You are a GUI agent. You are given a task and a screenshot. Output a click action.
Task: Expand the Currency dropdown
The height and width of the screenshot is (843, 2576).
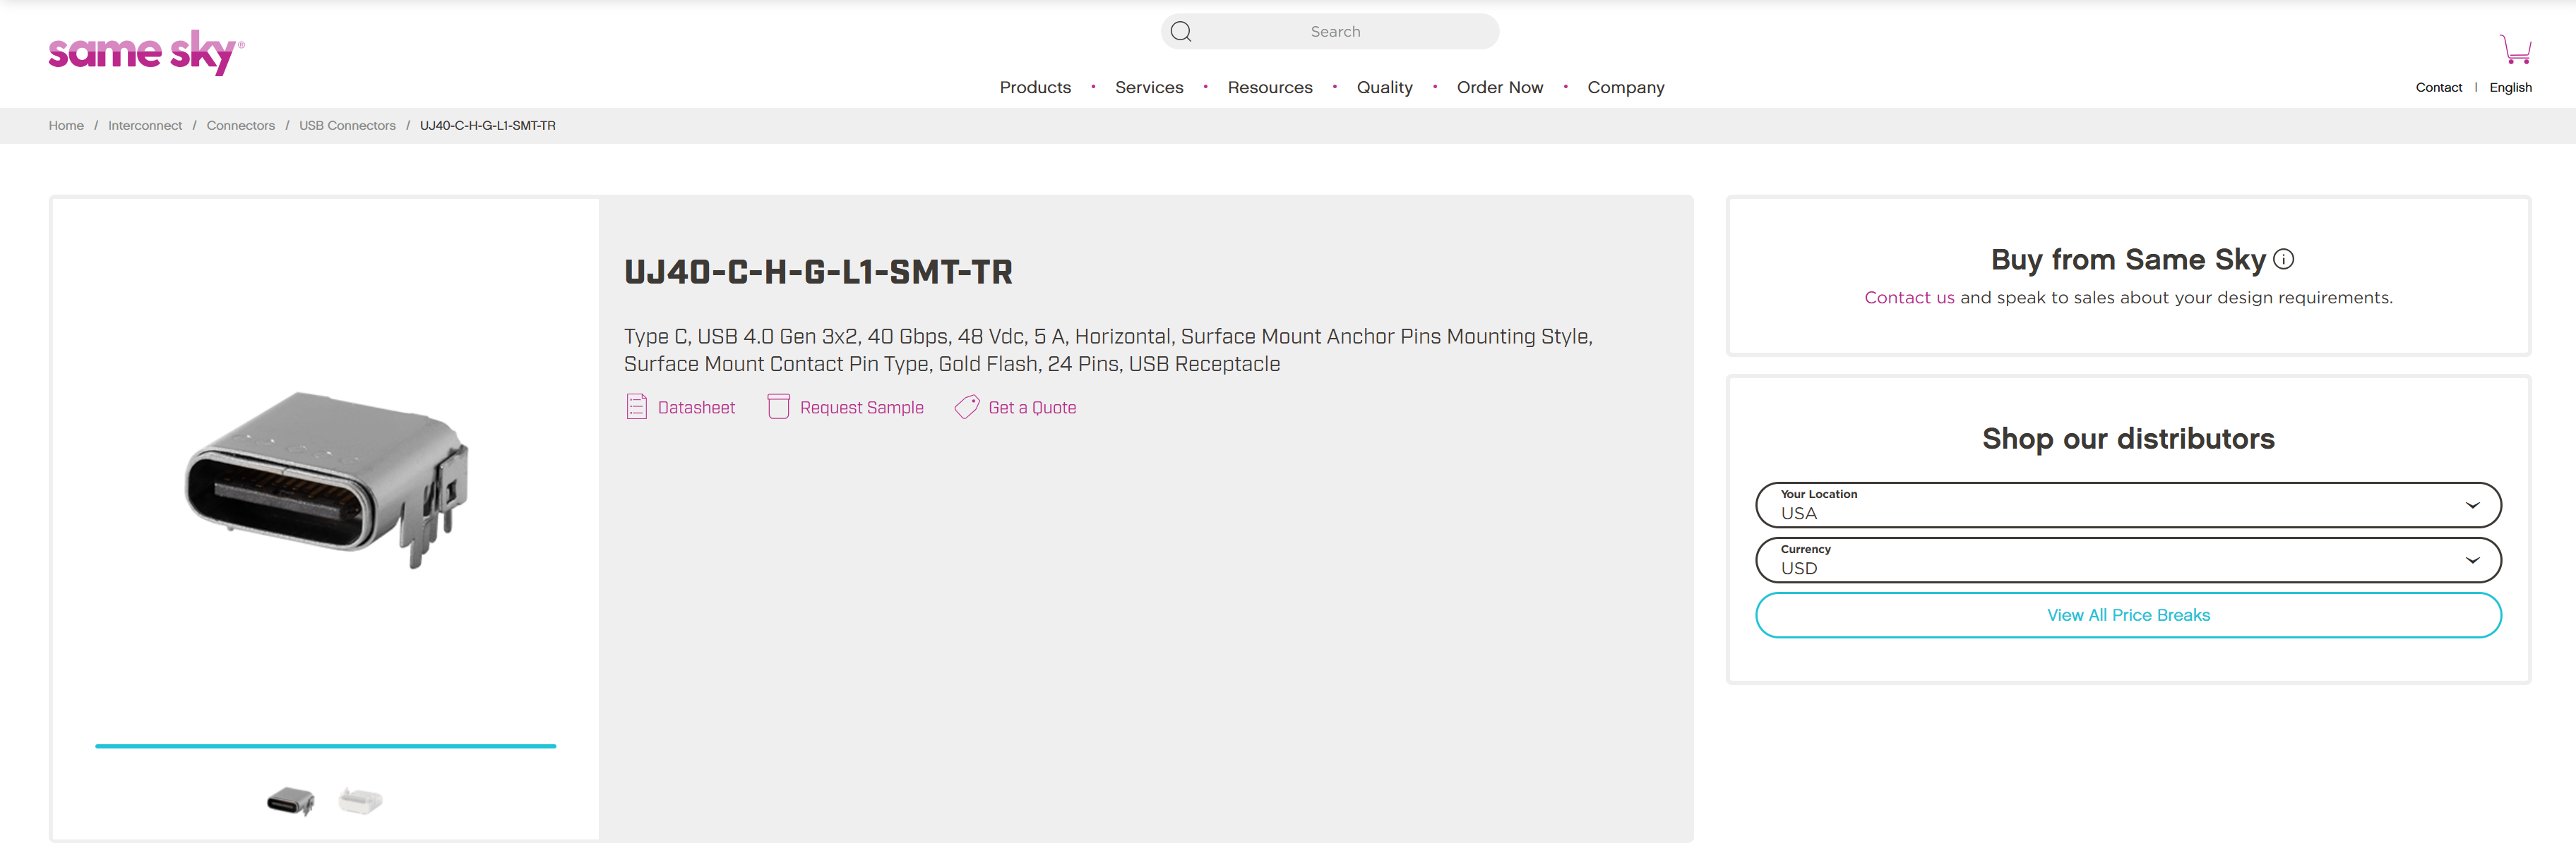pyautogui.click(x=2128, y=560)
